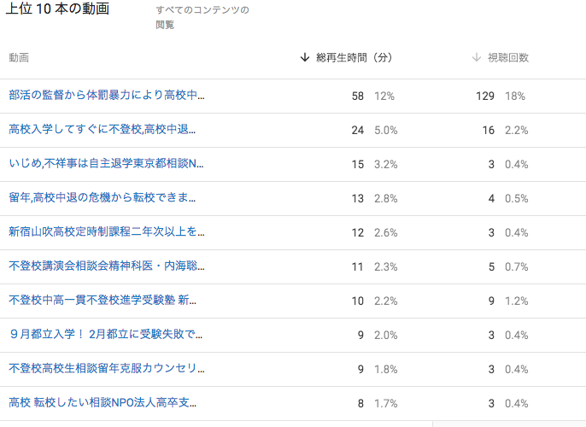Open video 不登校講演会相談会精神科医・内海聡...
Image resolution: width=586 pixels, height=427 pixels.
coord(107,266)
